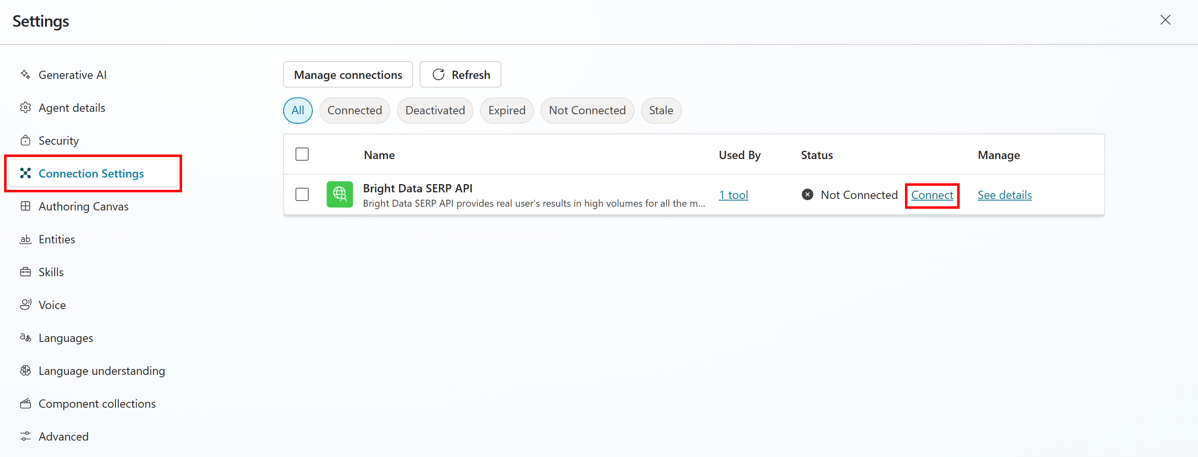This screenshot has width=1198, height=457.
Task: Click the Skills briefcase icon
Action: pos(25,272)
